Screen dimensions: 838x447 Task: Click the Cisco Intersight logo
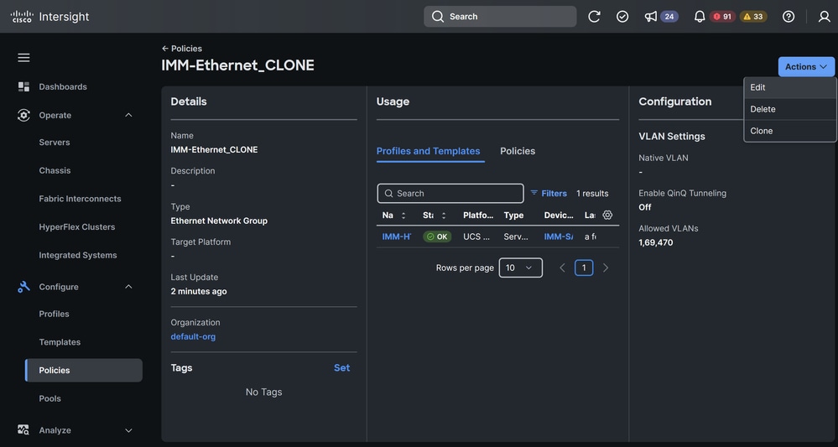coord(49,17)
